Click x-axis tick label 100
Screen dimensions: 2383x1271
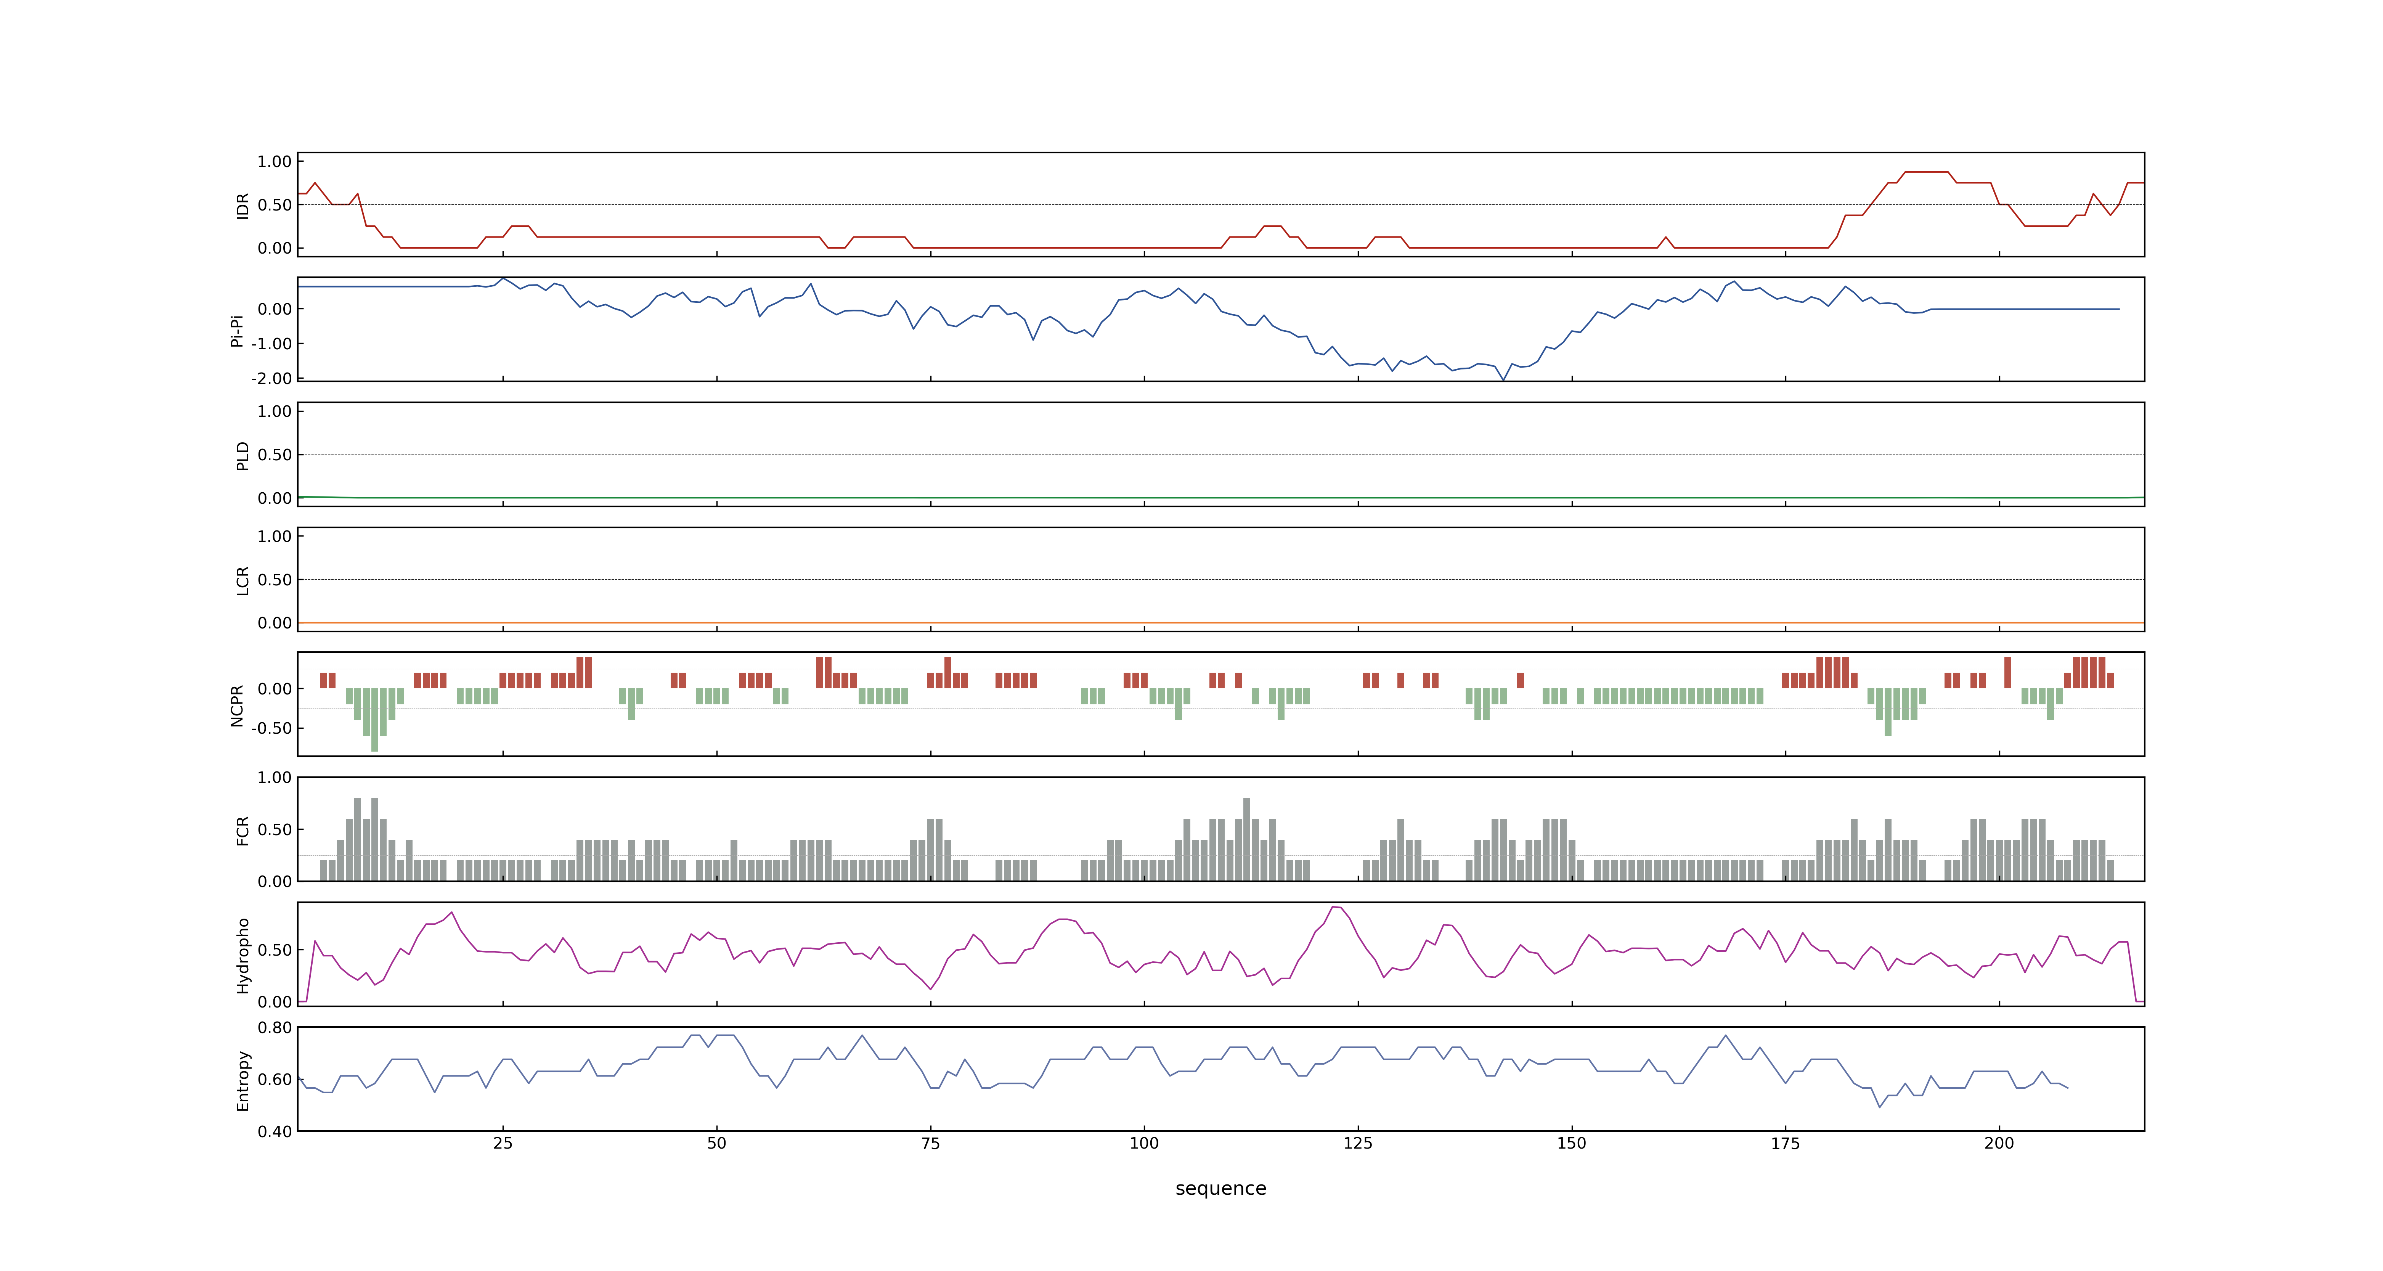pos(1143,1143)
